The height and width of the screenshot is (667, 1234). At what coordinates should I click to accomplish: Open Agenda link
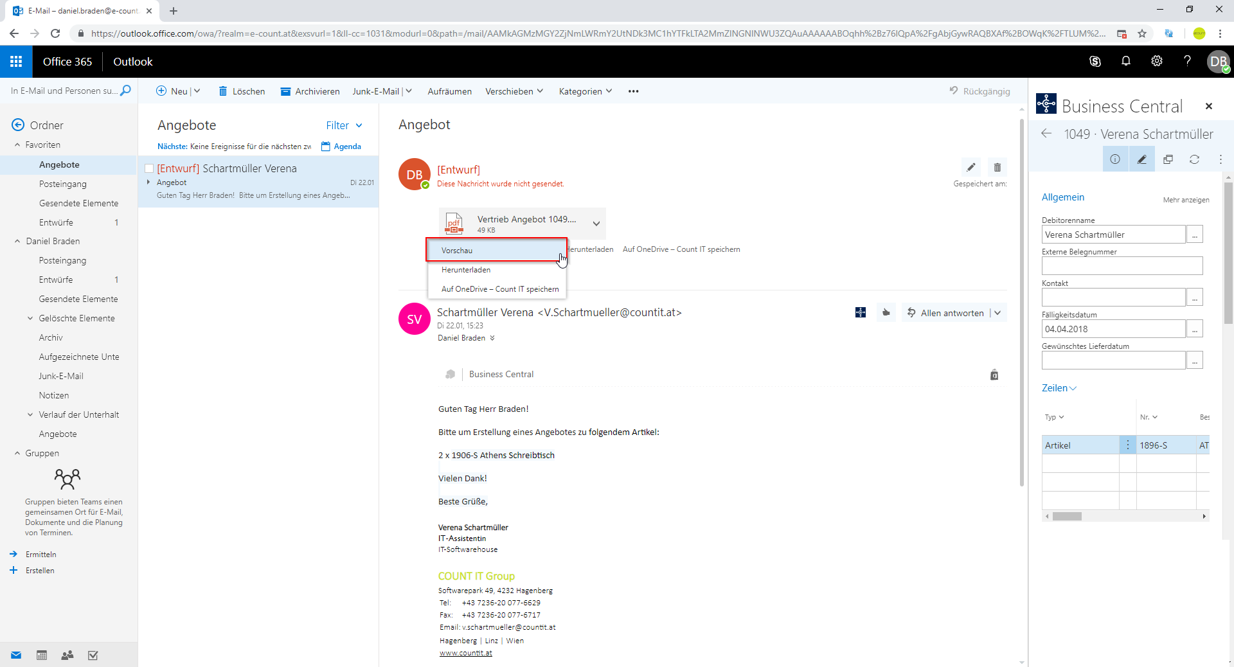(341, 147)
